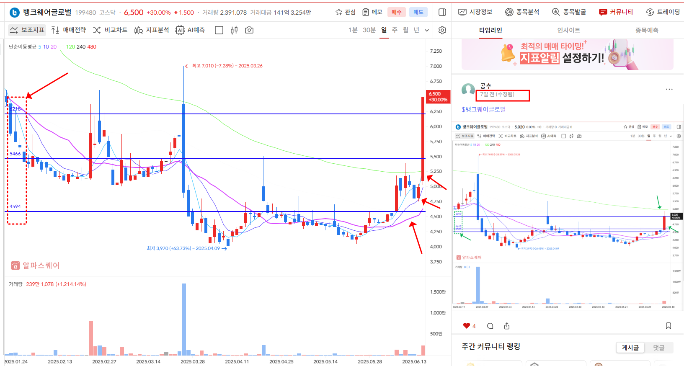Screen dimensions: 684x366
Task: Open the chart thumbnail in the post
Action: point(568,217)
